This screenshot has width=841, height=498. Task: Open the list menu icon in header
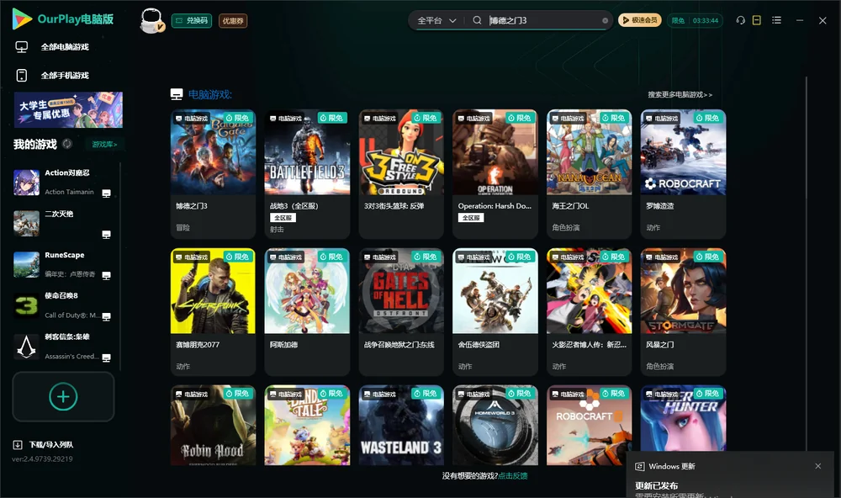pos(776,20)
